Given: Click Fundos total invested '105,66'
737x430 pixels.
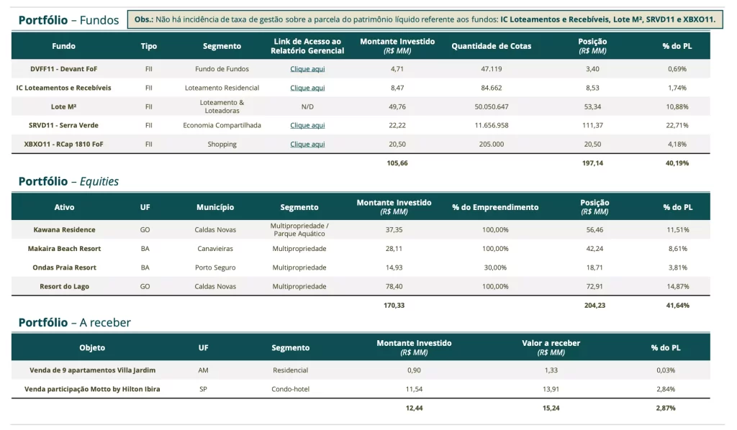Looking at the screenshot, I should (397, 163).
